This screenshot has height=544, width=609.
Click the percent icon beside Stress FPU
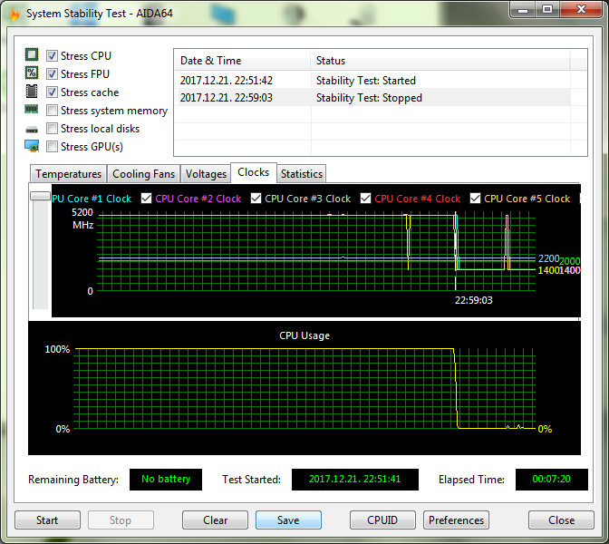tap(32, 73)
